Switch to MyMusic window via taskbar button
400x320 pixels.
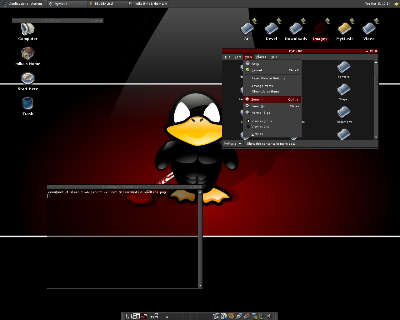[x=68, y=4]
